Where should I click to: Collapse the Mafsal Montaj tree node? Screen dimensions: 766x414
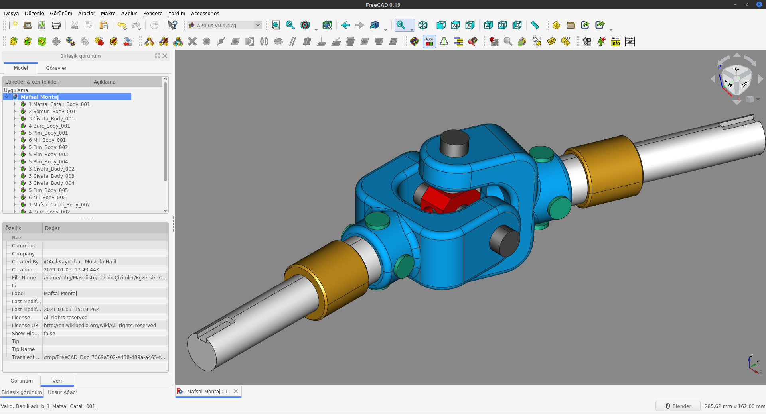(7, 97)
